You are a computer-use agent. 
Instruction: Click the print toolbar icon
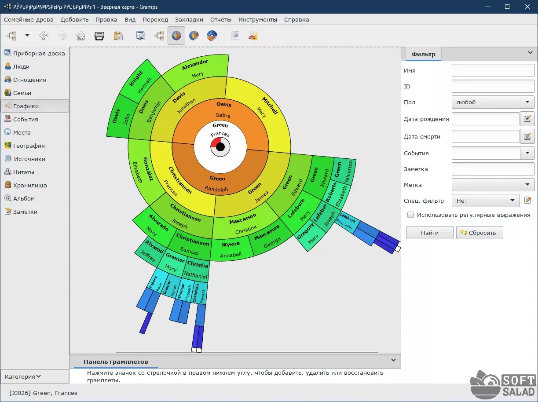(99, 36)
